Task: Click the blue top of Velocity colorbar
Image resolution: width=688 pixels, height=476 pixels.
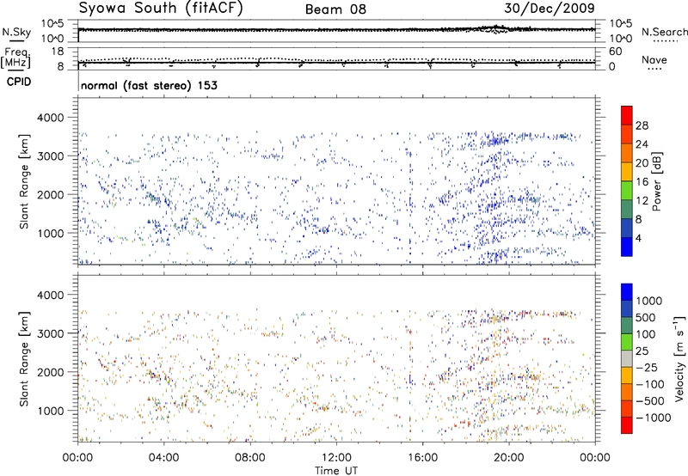Action: click(627, 292)
